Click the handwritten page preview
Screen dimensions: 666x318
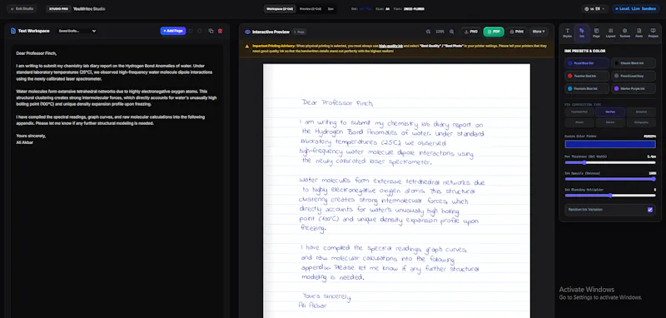[396, 191]
